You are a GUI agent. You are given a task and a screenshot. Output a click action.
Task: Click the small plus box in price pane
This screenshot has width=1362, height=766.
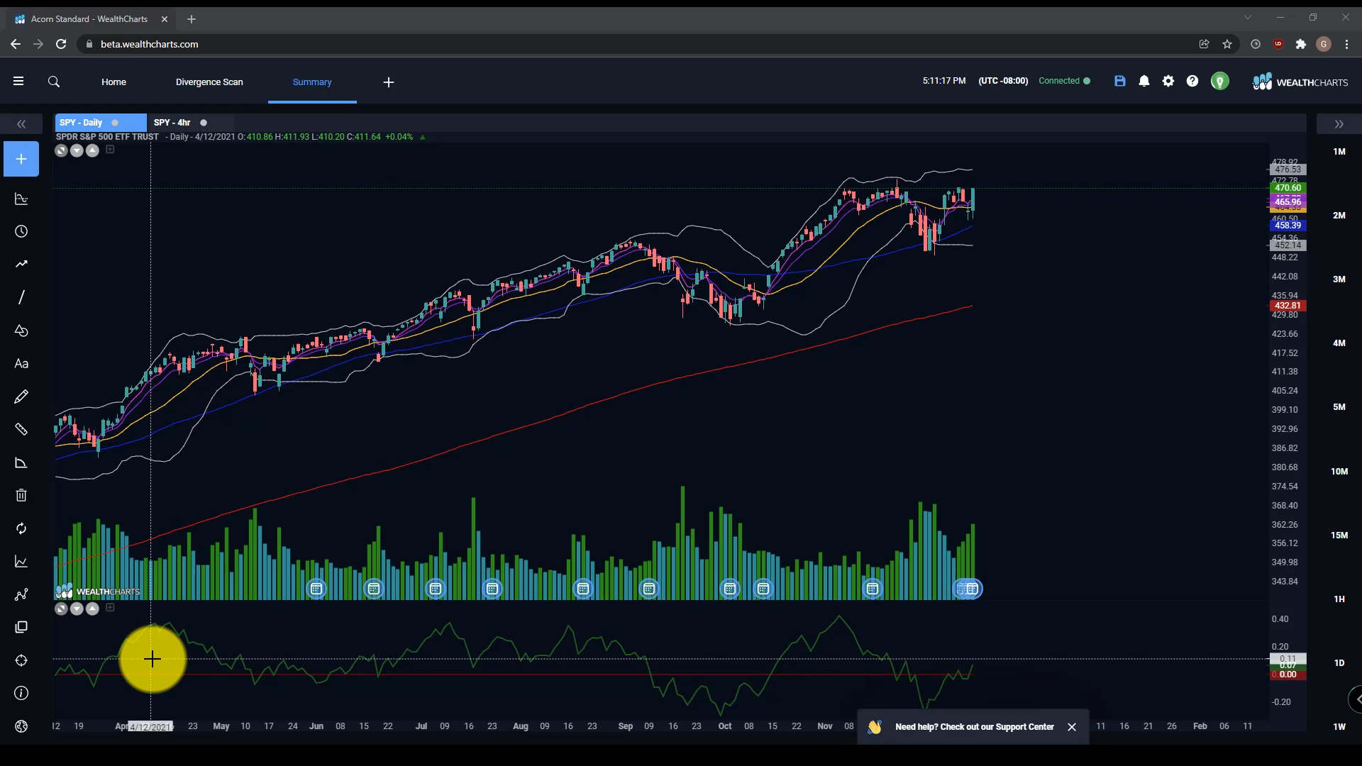110,149
